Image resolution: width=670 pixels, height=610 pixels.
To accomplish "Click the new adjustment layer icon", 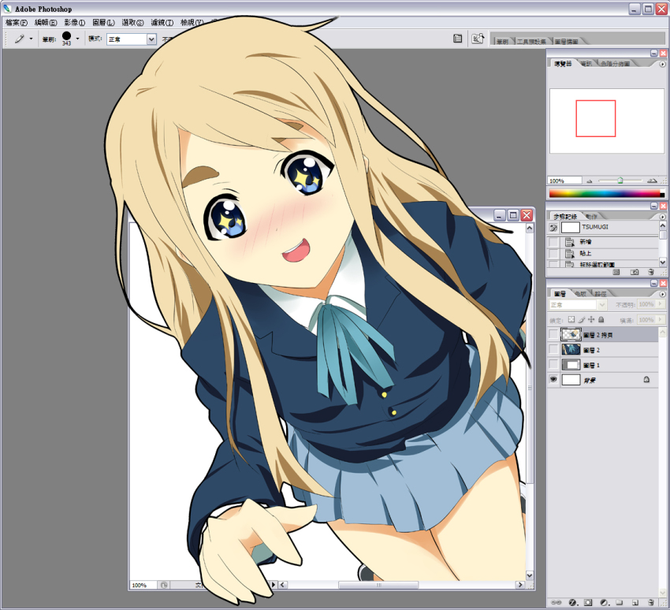I will [x=604, y=602].
